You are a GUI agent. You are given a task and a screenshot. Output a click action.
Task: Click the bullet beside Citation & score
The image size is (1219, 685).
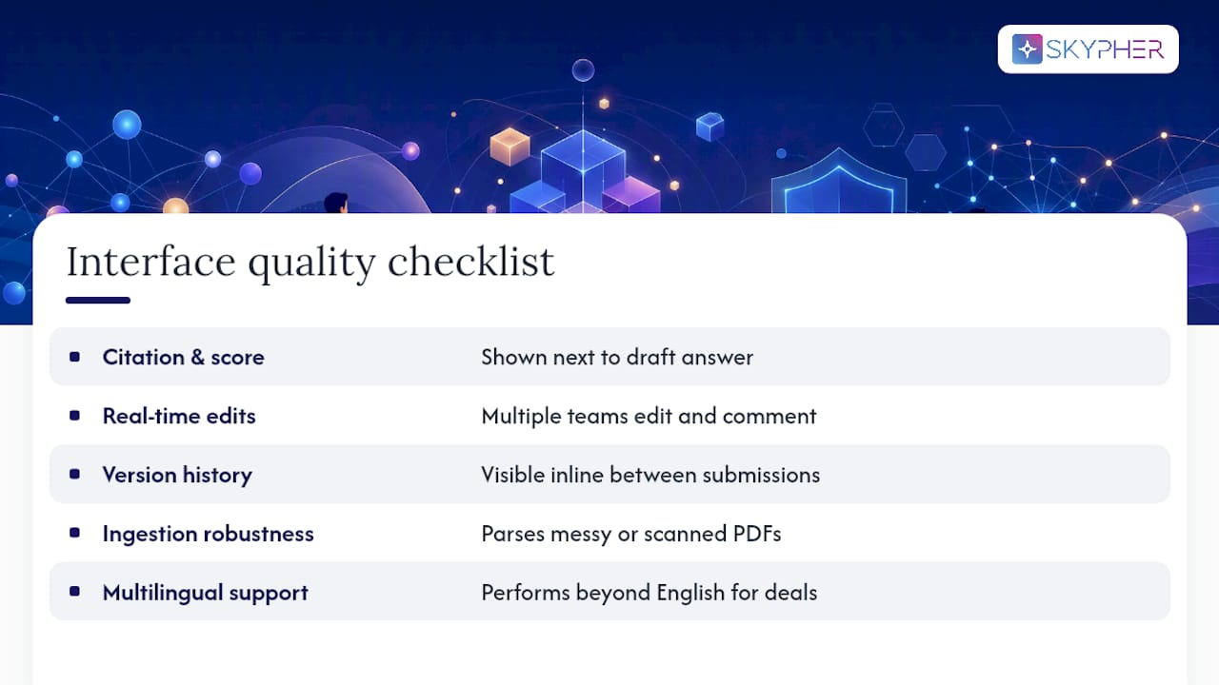(x=74, y=357)
